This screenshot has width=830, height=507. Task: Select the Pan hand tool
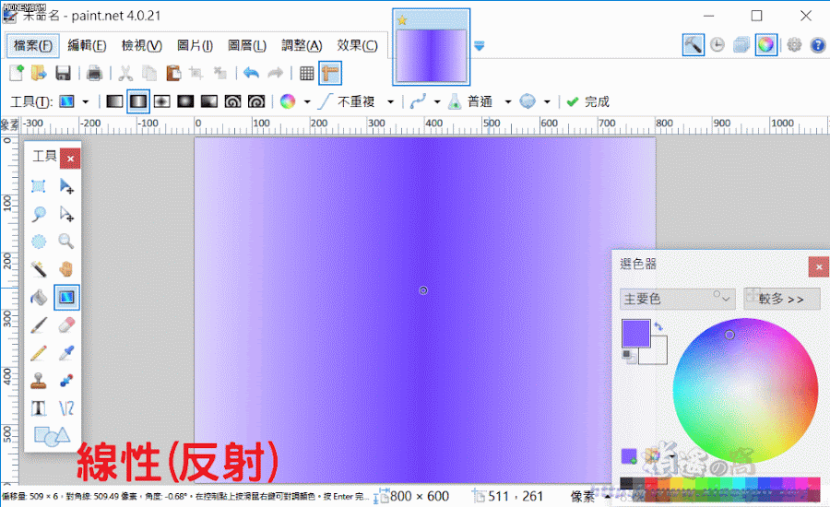[x=66, y=269]
